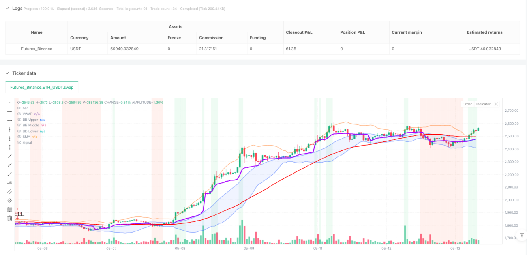Select the Fibonacci lines tool
527x255 pixels.
[10, 209]
